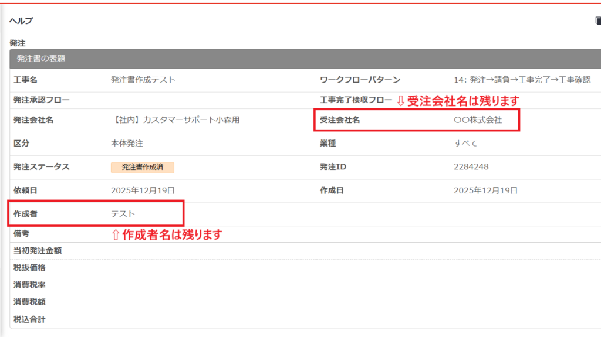Click the 作成者 value テスト
The height and width of the screenshot is (337, 601).
point(123,213)
